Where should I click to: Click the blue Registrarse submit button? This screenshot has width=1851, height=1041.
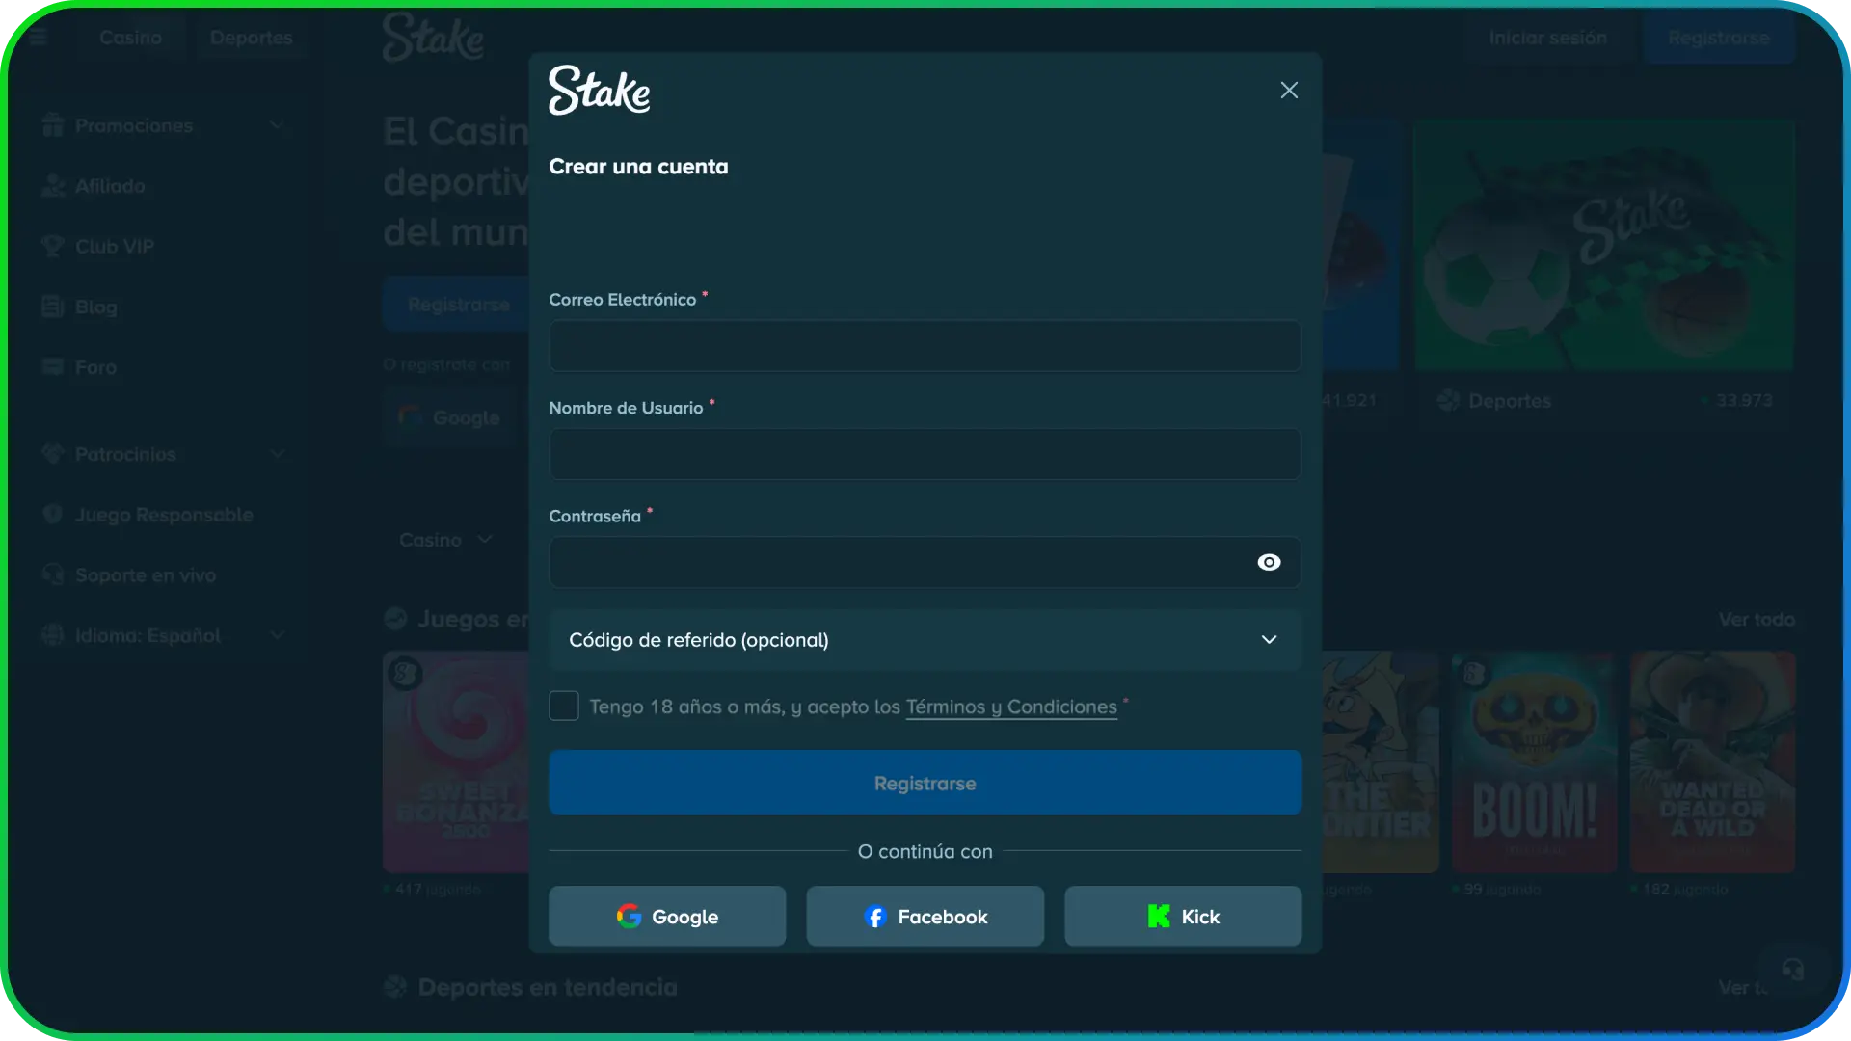point(925,783)
